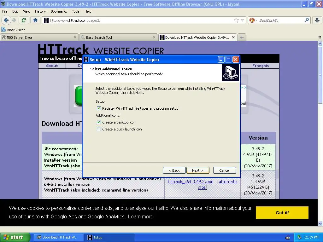
Task: Focus the URL address field
Action: point(141,20)
